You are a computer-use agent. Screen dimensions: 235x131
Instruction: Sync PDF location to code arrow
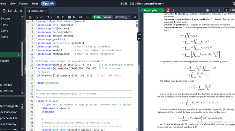point(139,39)
